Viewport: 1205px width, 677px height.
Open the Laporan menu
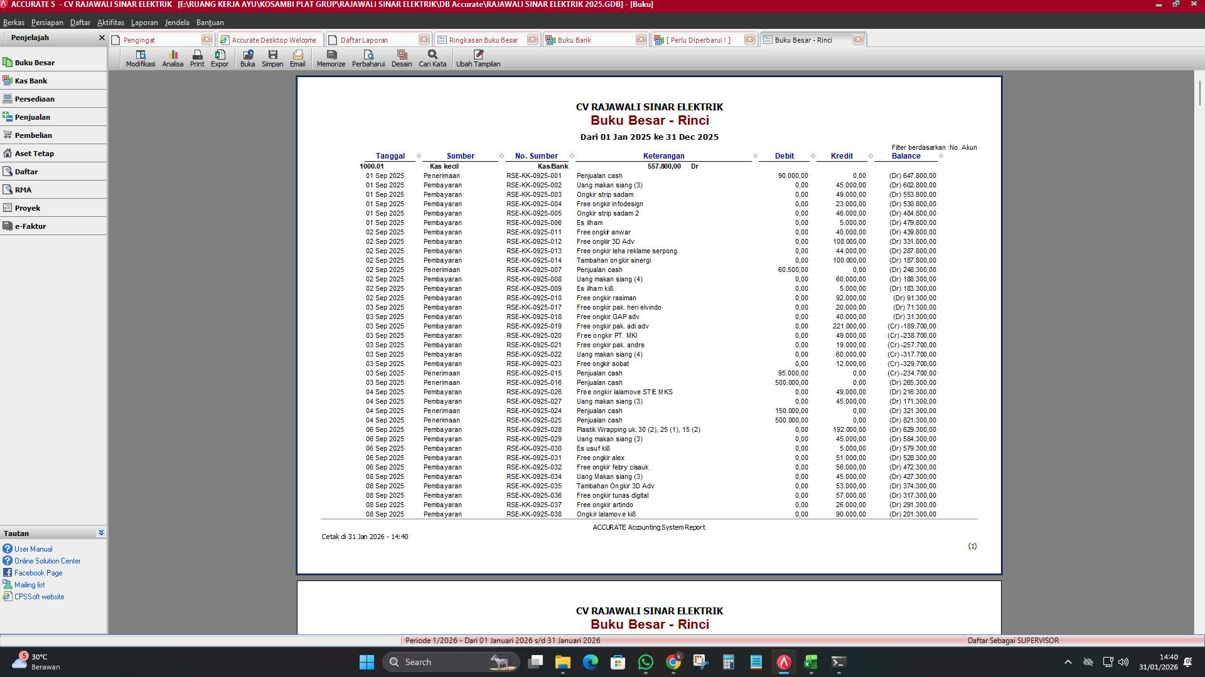144,22
